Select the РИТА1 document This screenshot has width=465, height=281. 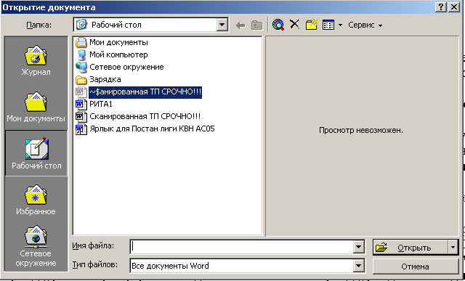coord(94,105)
